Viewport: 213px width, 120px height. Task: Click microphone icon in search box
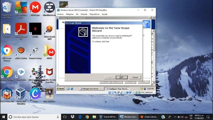point(58,117)
